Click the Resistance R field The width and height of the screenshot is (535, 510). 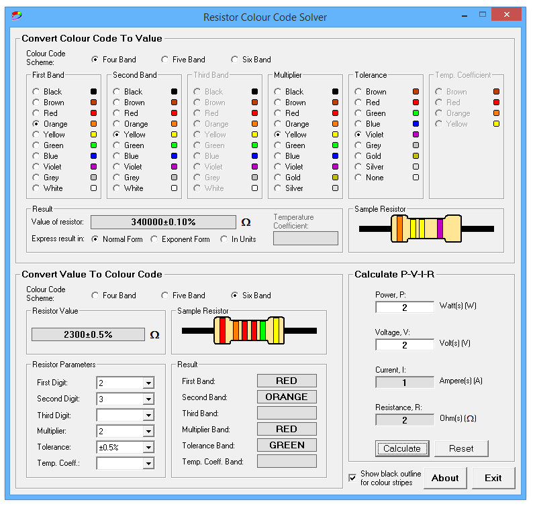(405, 420)
